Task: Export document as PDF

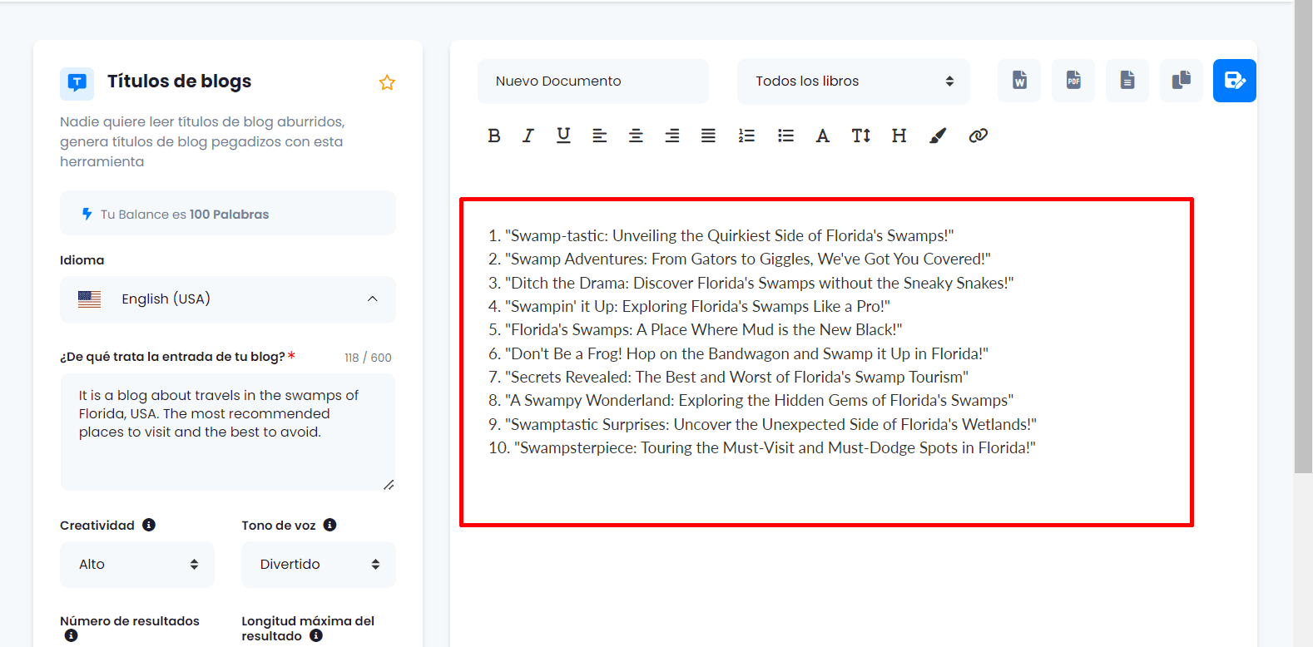Action: tap(1073, 81)
